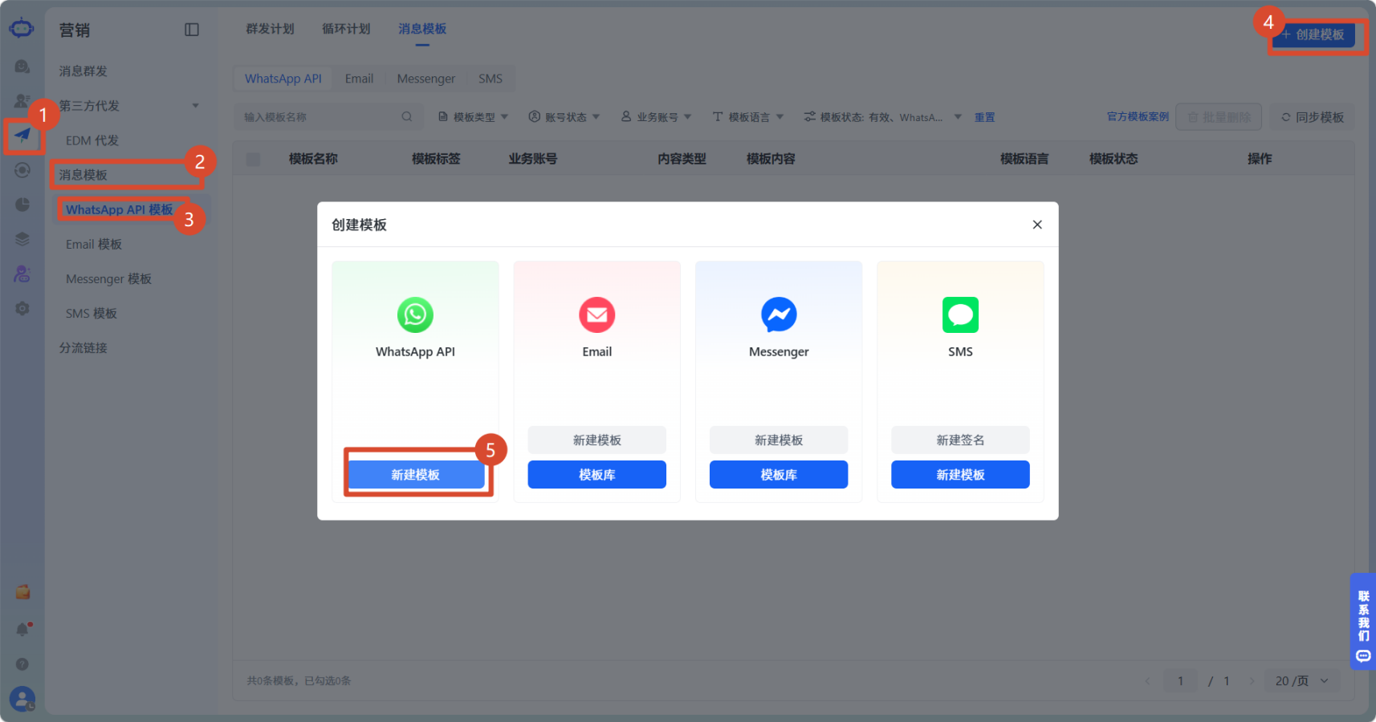Viewport: 1376px width, 722px height.
Task: Click 新建模板 under Messenger in the dialog
Action: click(779, 440)
